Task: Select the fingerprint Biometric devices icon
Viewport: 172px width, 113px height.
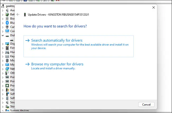Action: coord(7,19)
